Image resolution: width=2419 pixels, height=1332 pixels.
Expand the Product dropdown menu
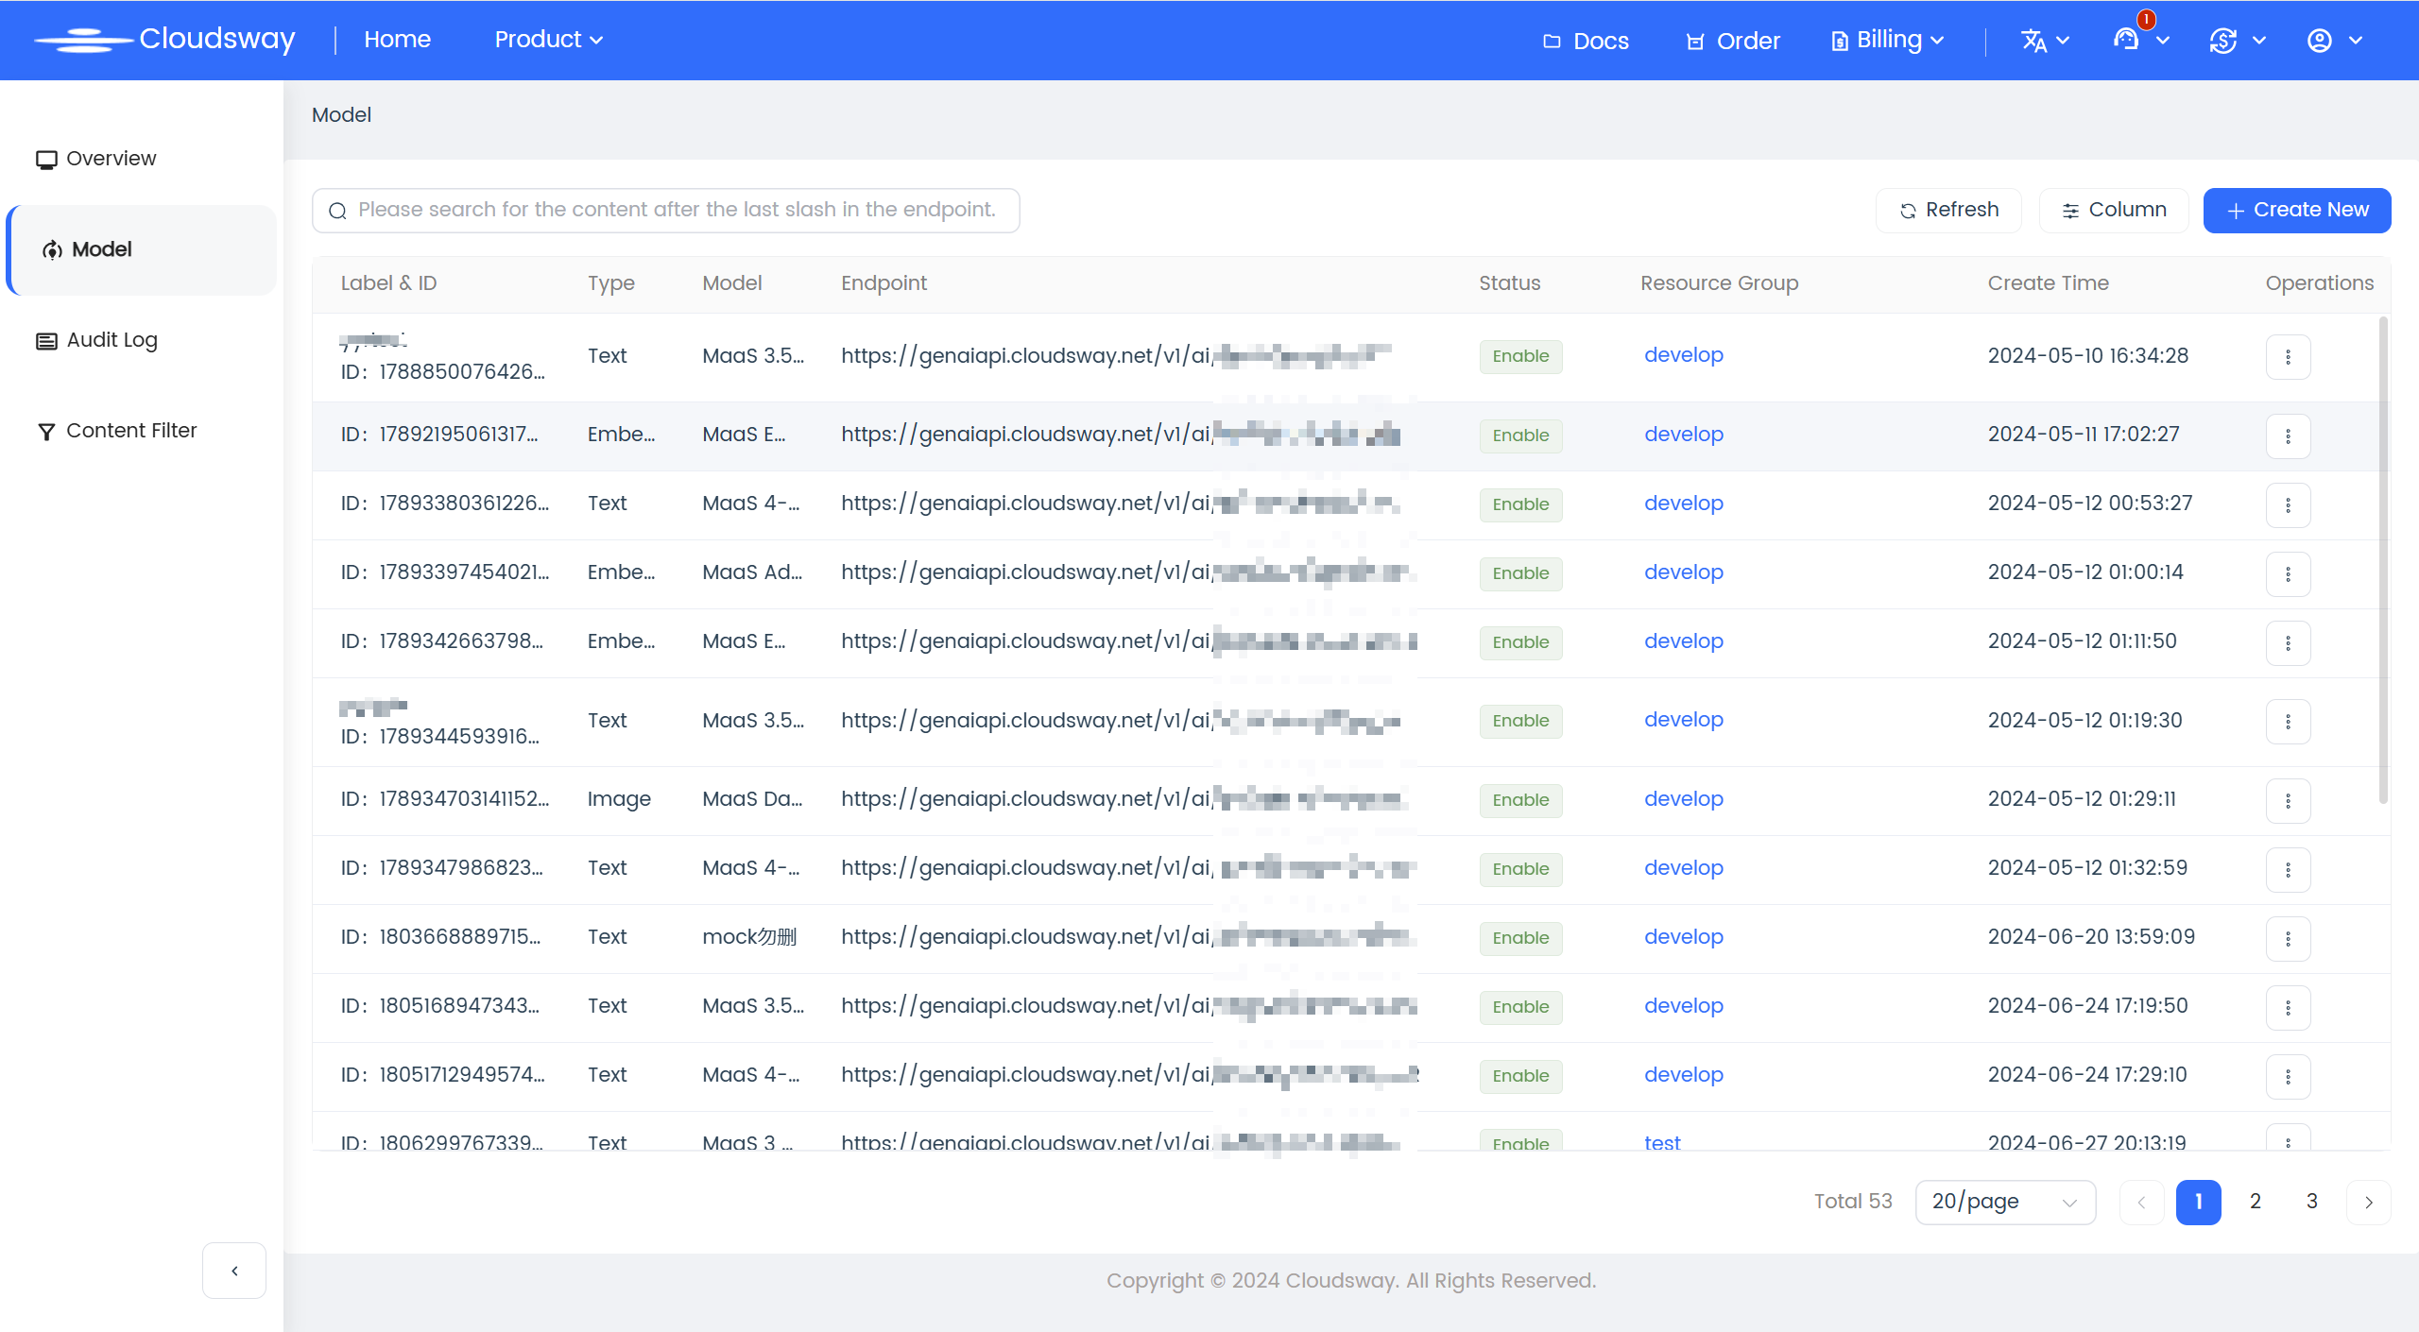[549, 40]
